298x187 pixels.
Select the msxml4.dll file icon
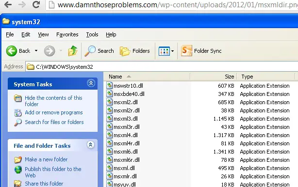click(110, 135)
